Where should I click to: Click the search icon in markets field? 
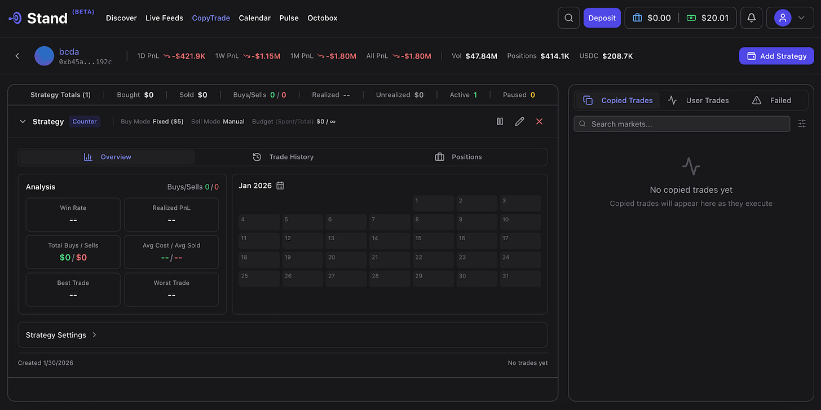(582, 124)
